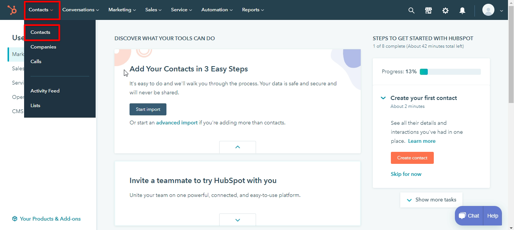Click the Add Your Contacts in 3 Easy Steps heading
This screenshot has width=514, height=230.
[x=189, y=69]
